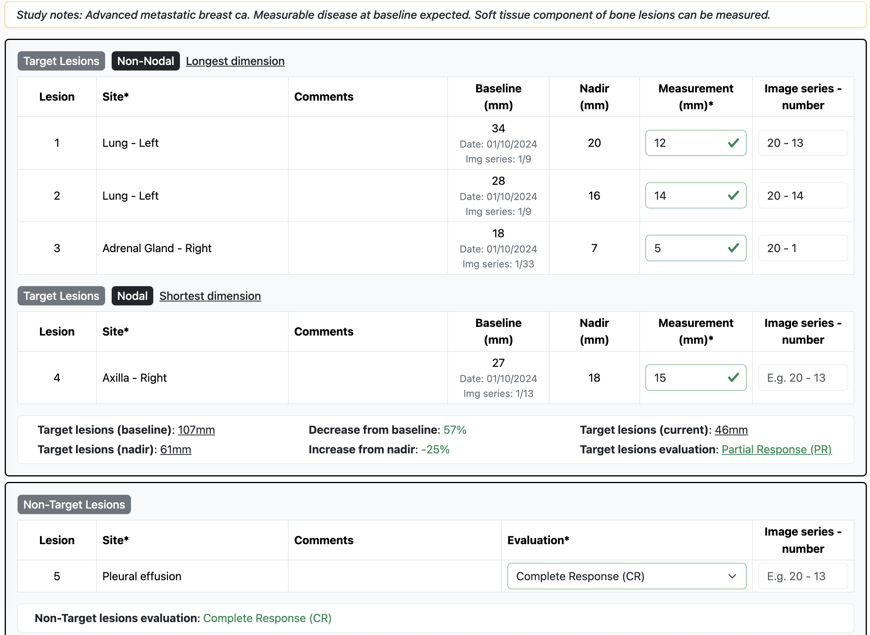Click empty image series field for Axilla Right
This screenshot has height=635, width=870.
tap(803, 377)
